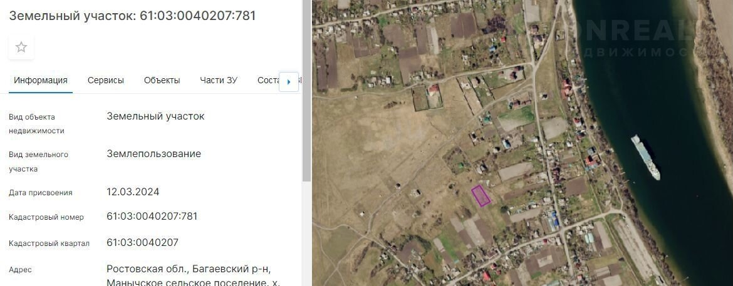Open the Информация tab
Screen dimensions: 733x286
click(41, 80)
